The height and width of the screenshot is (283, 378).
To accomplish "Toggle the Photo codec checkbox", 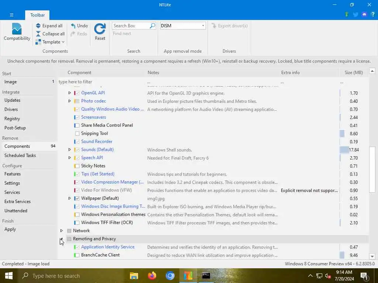I will [x=77, y=101].
